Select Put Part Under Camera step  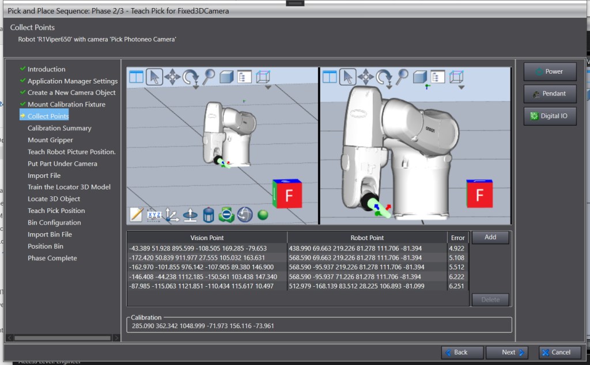coord(62,164)
